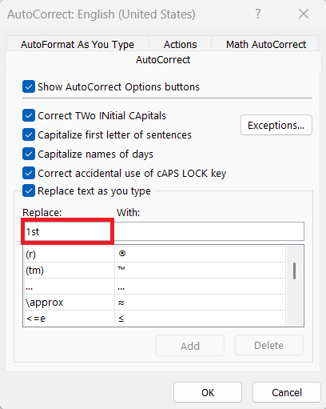The height and width of the screenshot is (409, 326).
Task: Toggle Capitalize names of days checkbox
Action: pos(29,154)
